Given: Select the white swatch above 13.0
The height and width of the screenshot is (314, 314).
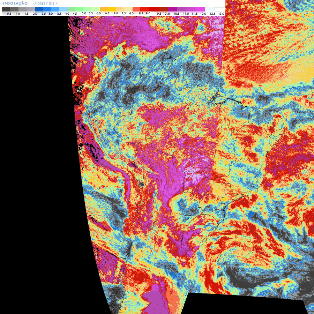Looking at the screenshot, I should 219,9.
